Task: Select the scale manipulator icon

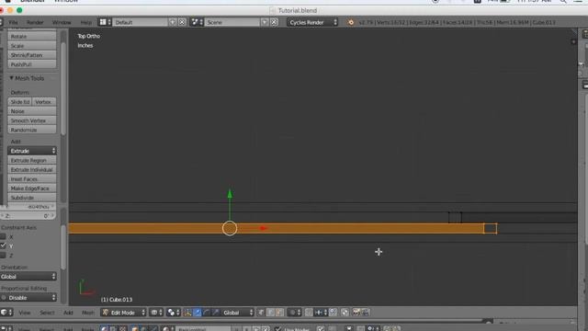Action: (x=216, y=313)
